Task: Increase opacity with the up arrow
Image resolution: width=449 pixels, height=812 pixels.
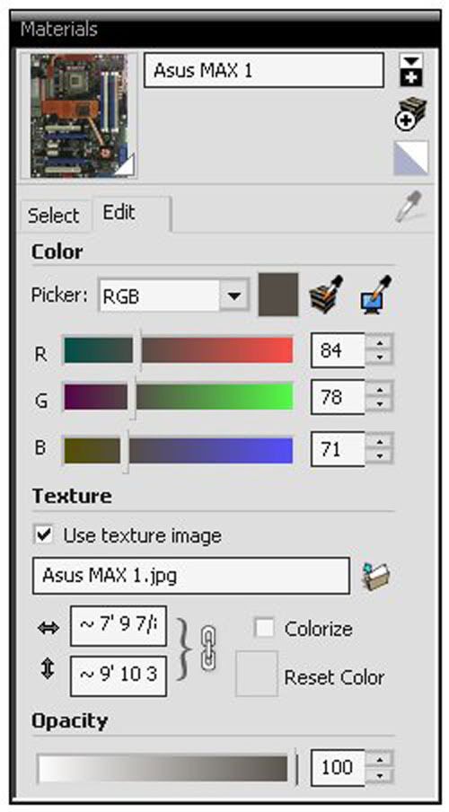Action: coord(381,760)
